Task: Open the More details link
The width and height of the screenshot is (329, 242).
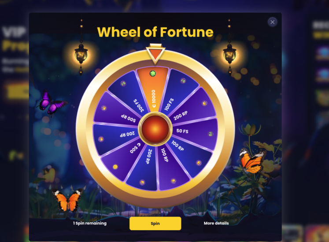Action: tap(216, 224)
